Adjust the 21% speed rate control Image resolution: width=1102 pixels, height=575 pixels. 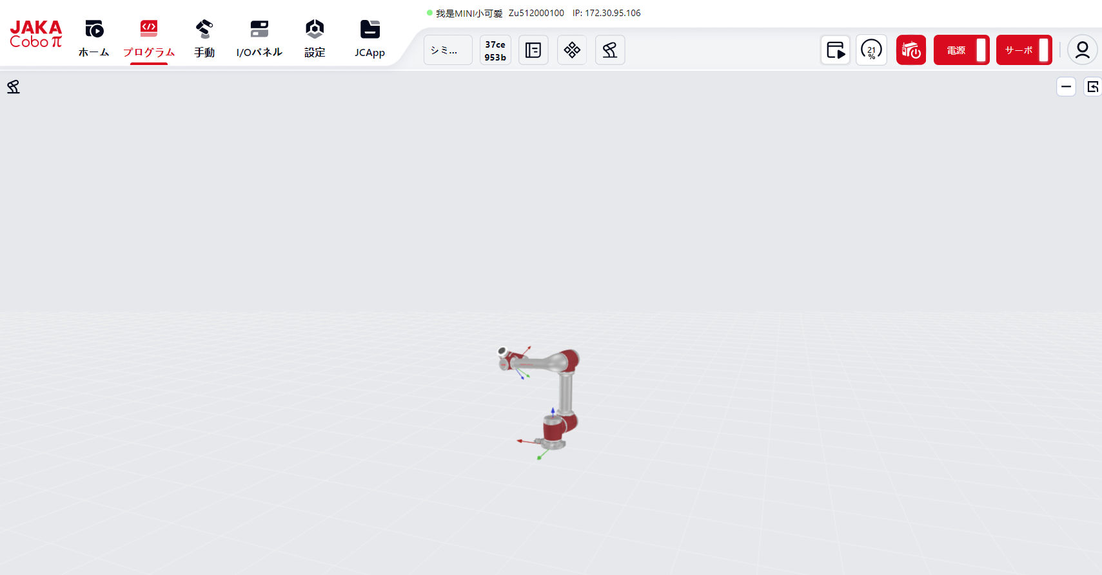[872, 50]
